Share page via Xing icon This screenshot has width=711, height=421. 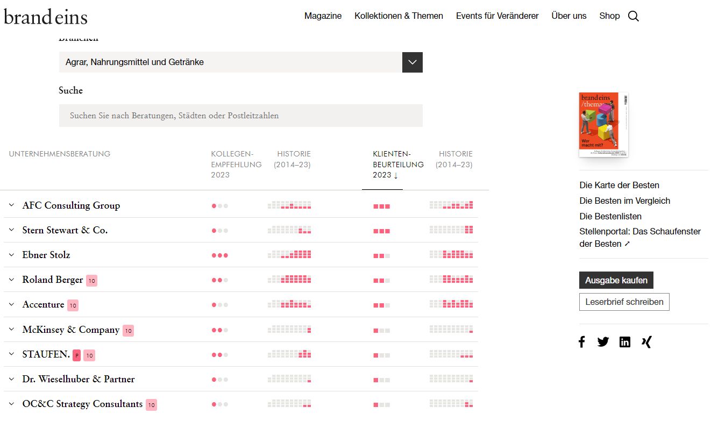click(x=646, y=342)
